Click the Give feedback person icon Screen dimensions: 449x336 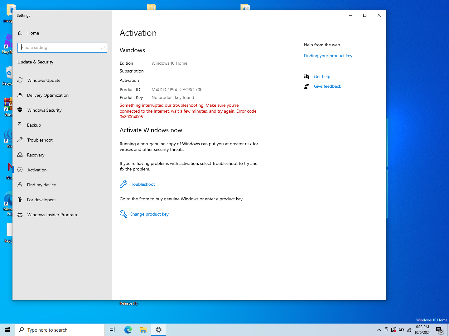pos(307,86)
